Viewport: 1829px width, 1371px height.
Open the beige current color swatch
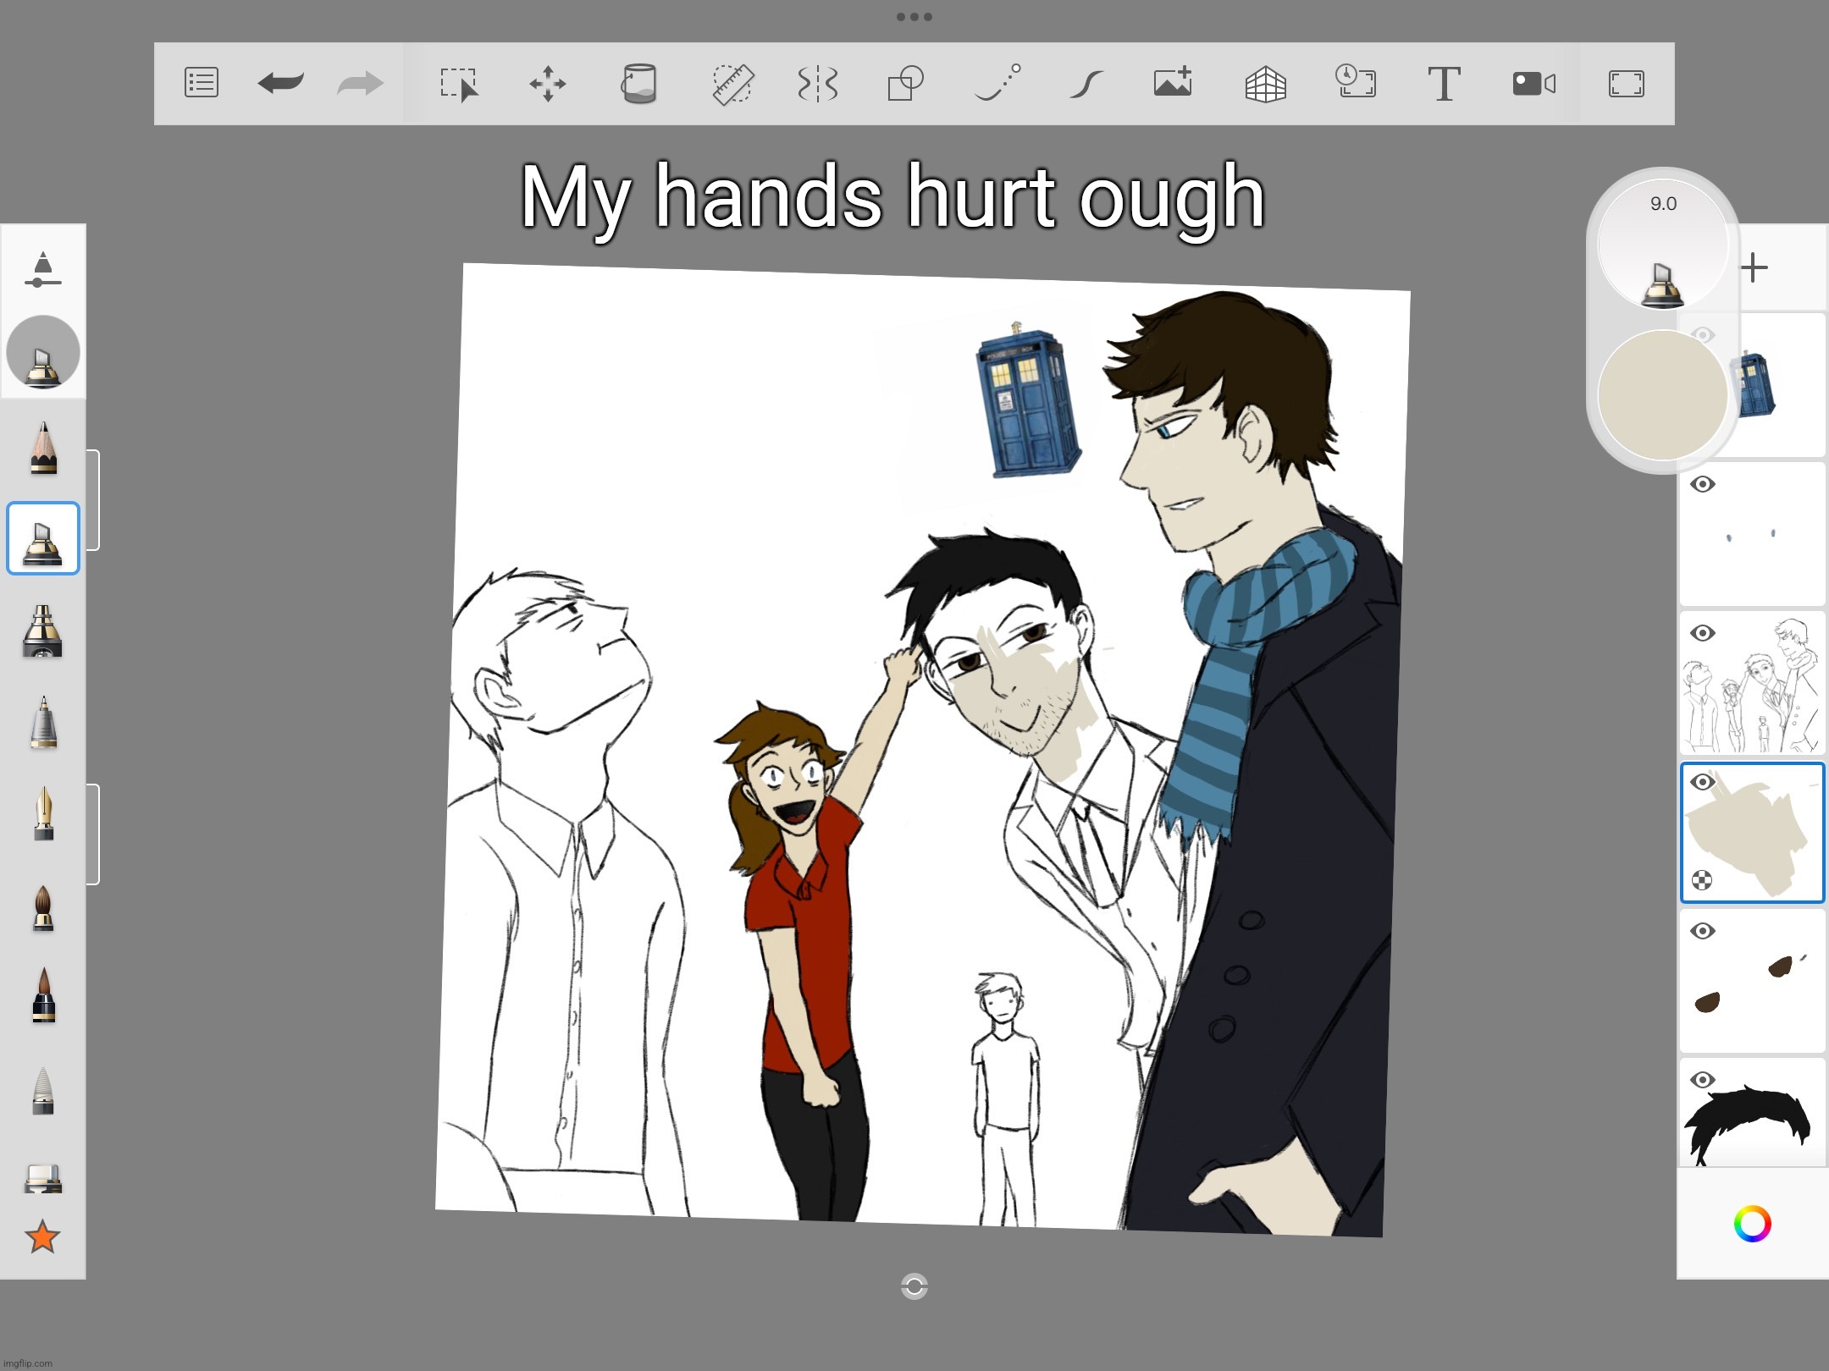(x=1661, y=395)
